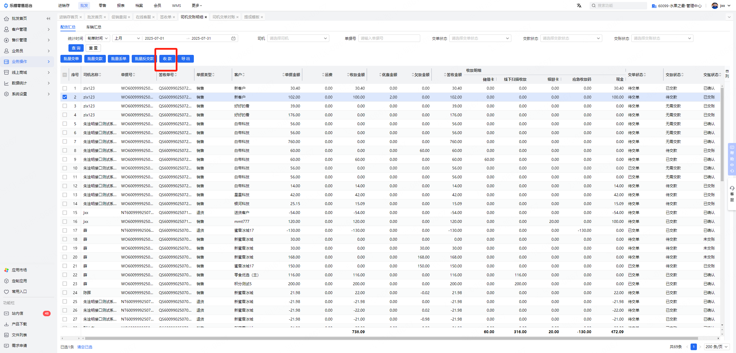Open 产品下载 download entry

pyautogui.click(x=19, y=324)
